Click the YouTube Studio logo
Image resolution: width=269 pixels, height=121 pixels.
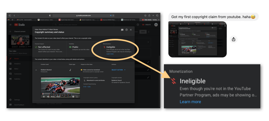[x=19, y=25]
